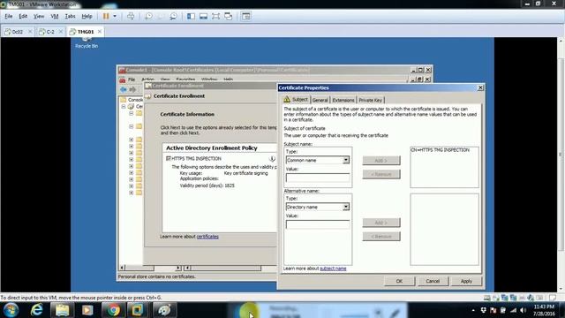565x318 pixels.
Task: Open the VMware Help menu
Action: [87, 16]
